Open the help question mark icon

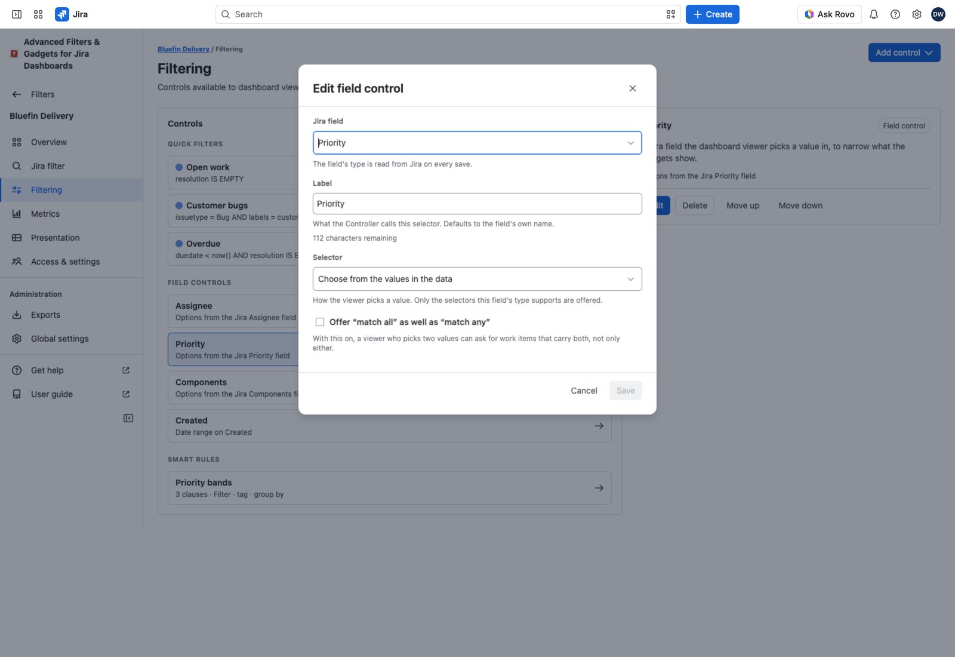(x=895, y=14)
